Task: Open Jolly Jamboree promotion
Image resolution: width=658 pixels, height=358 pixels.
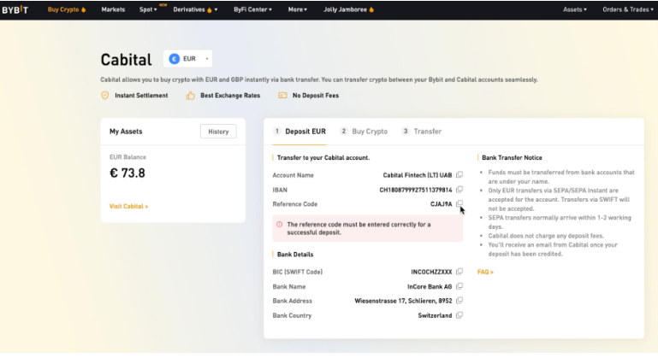Action: pos(348,9)
